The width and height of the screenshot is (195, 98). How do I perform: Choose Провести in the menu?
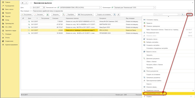[169, 23]
